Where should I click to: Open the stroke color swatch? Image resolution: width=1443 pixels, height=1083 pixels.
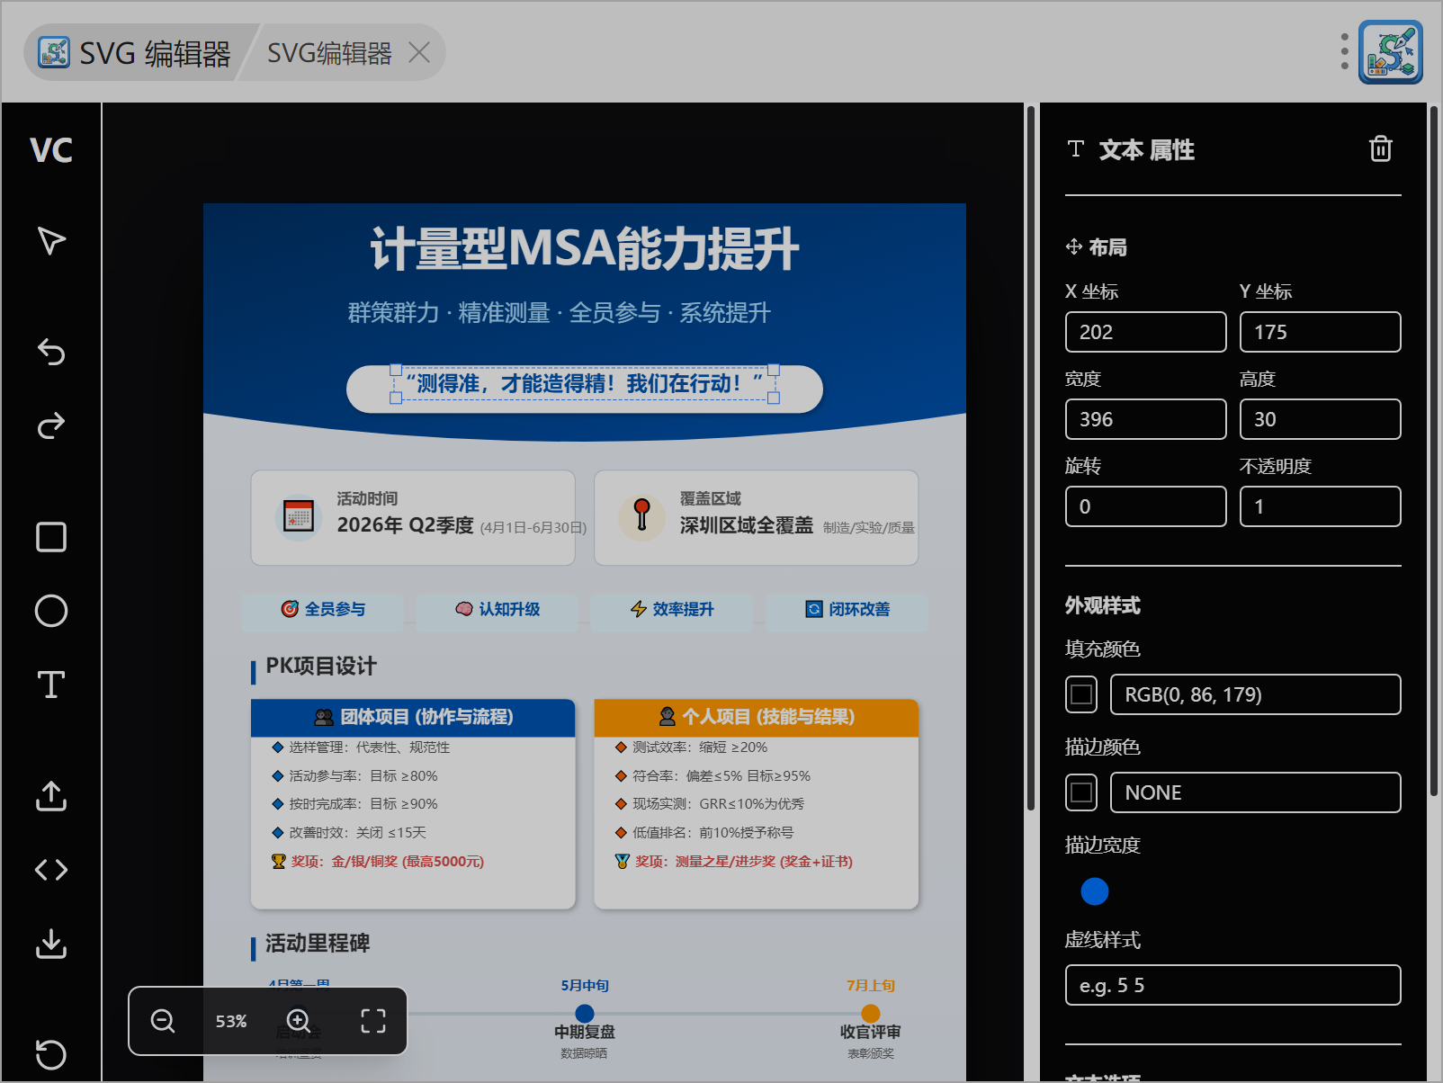click(1081, 792)
